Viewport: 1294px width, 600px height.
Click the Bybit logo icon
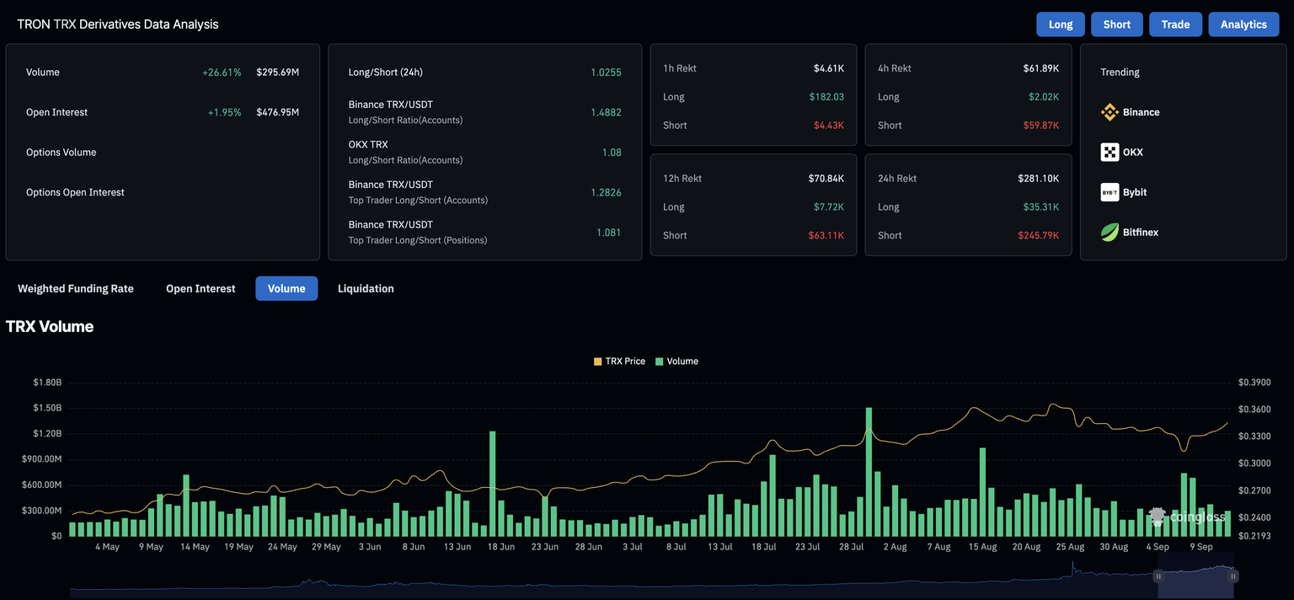(1110, 192)
